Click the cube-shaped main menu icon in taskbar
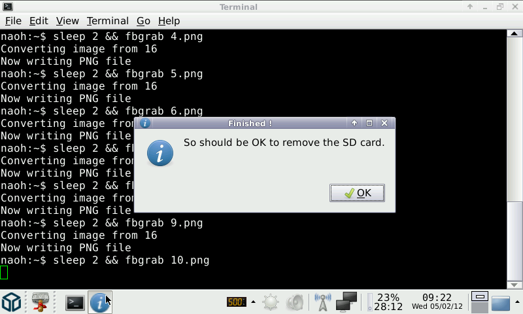Image resolution: width=523 pixels, height=314 pixels. tap(12, 302)
